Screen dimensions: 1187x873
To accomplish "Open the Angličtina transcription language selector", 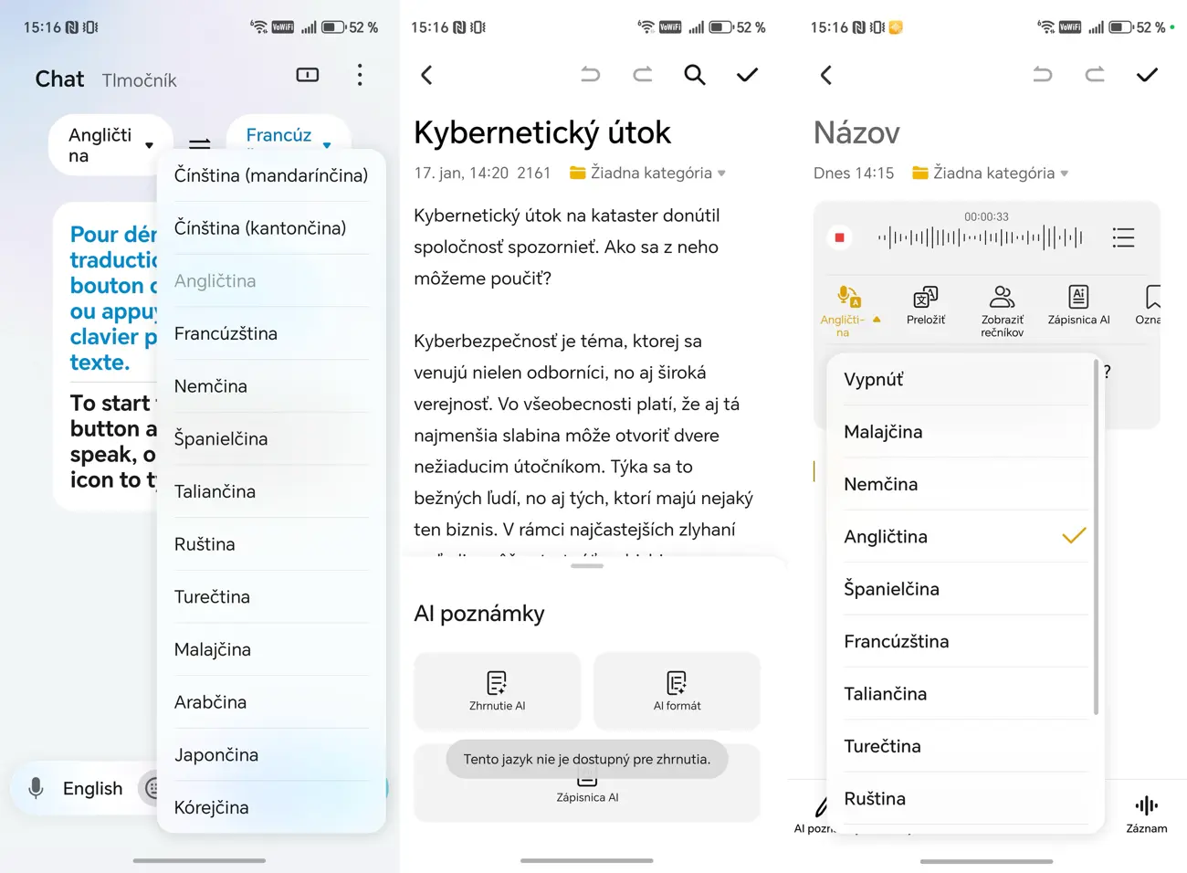I will pos(848,309).
